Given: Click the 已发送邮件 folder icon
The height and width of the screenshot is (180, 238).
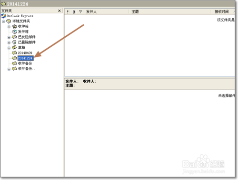Looking at the screenshot, I should point(14,37).
